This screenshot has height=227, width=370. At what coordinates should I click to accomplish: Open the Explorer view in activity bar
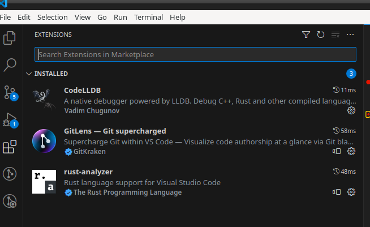coord(10,38)
